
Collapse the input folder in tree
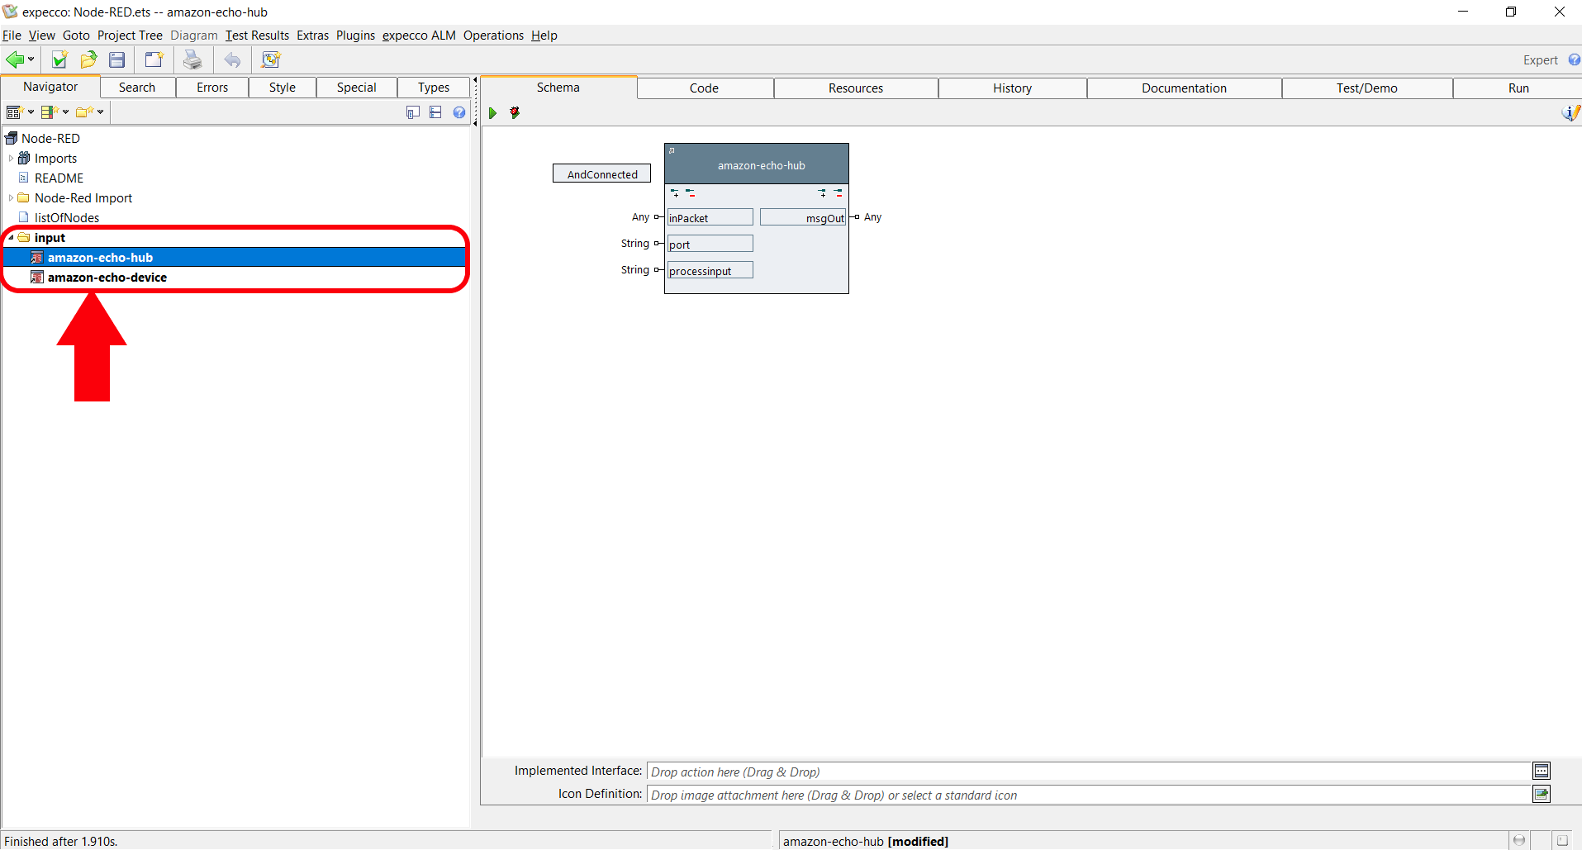11,238
